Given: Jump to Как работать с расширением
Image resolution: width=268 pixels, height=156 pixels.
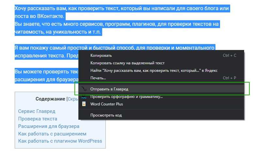Looking at the screenshot, I should [52, 134].
